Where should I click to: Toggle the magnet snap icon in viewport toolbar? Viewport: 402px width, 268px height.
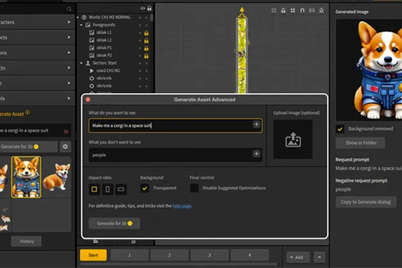302,11
